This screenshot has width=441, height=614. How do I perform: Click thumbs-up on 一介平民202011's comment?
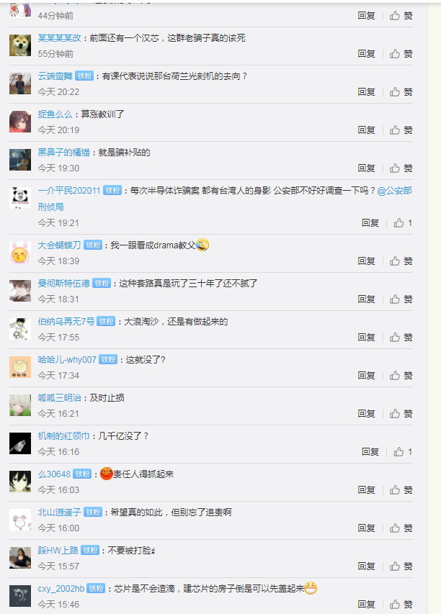point(403,223)
